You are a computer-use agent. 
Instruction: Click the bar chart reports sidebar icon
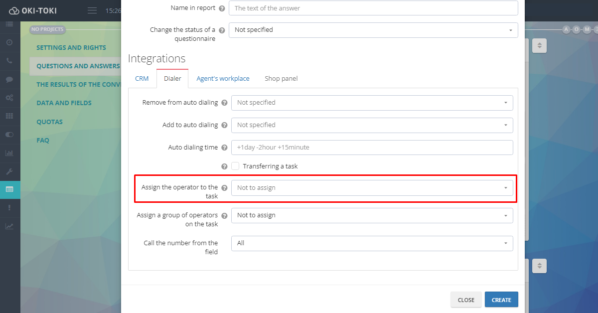[9, 153]
